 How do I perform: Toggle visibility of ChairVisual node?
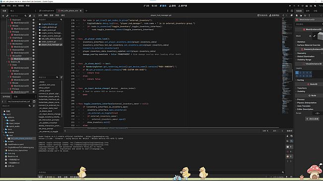[33, 38]
